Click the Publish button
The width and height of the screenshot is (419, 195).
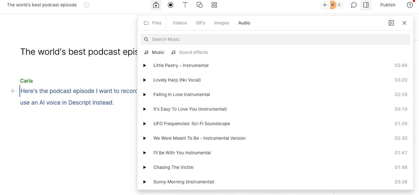point(388,5)
